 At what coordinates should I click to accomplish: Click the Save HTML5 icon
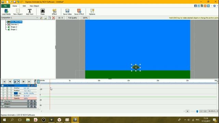[79, 12]
